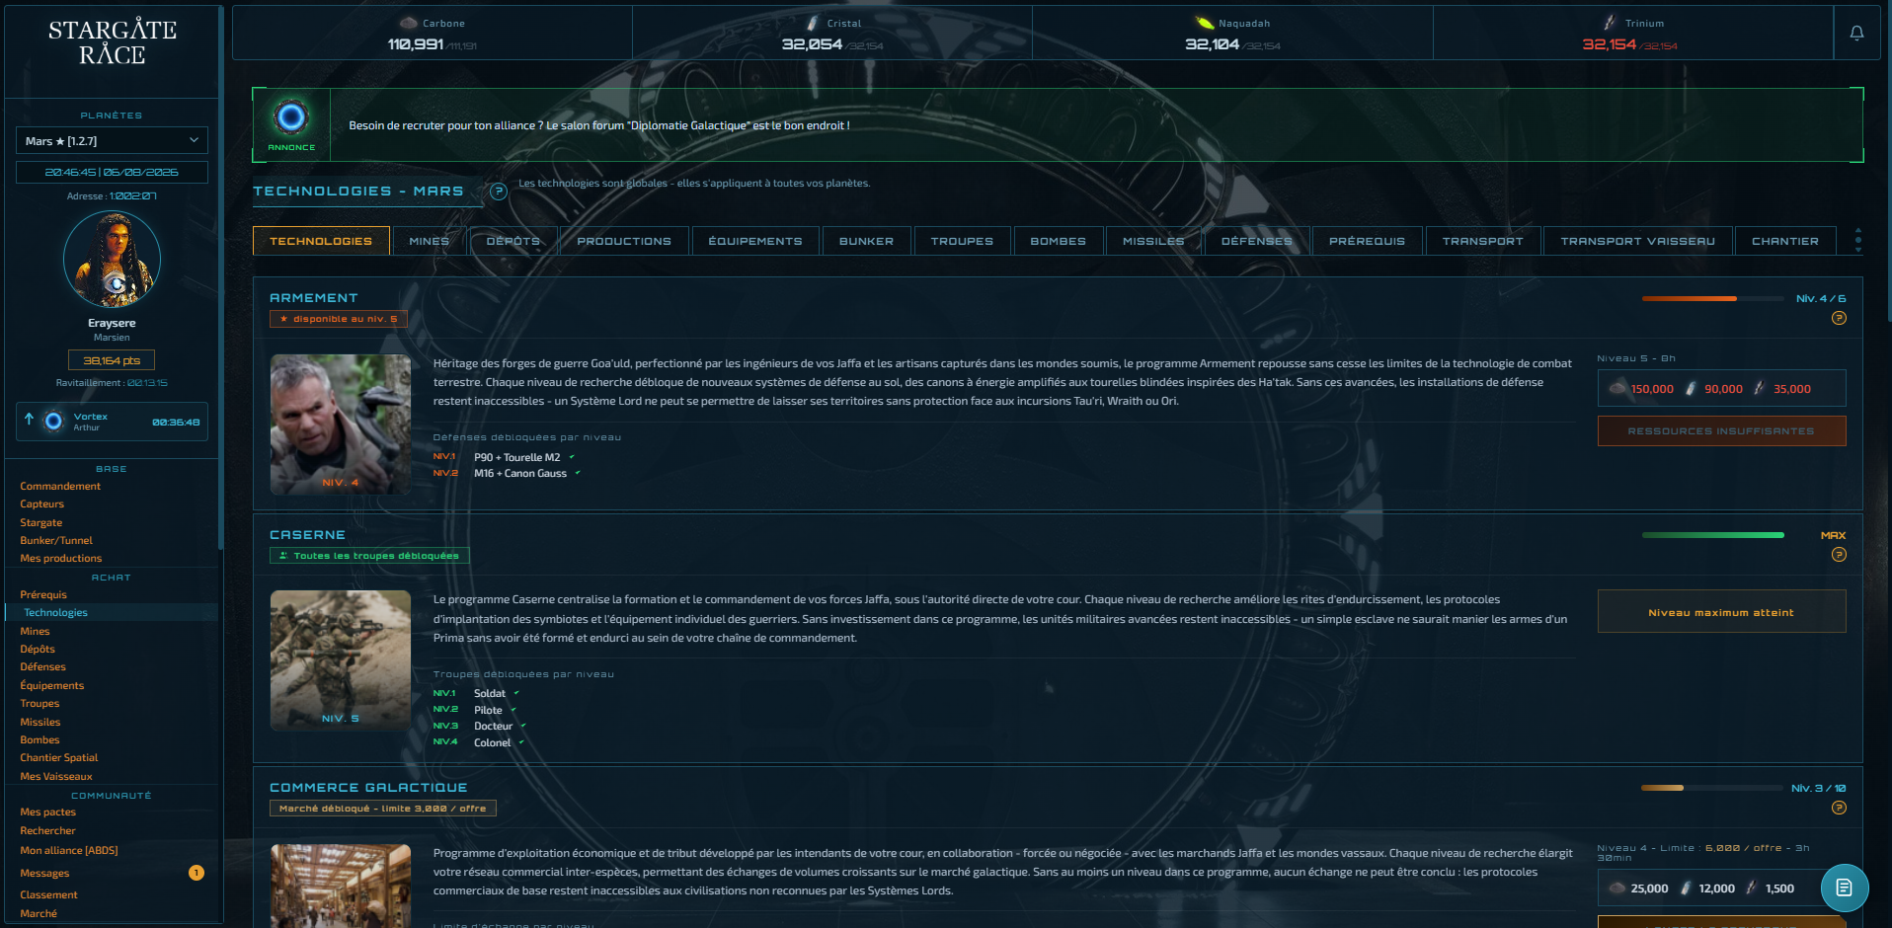Click the 'Colonel' troop entry

[x=492, y=742]
